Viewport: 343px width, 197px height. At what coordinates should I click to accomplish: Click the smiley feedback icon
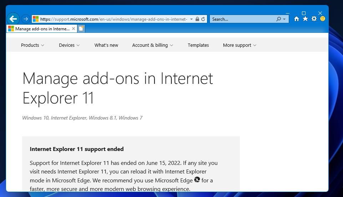coord(322,19)
